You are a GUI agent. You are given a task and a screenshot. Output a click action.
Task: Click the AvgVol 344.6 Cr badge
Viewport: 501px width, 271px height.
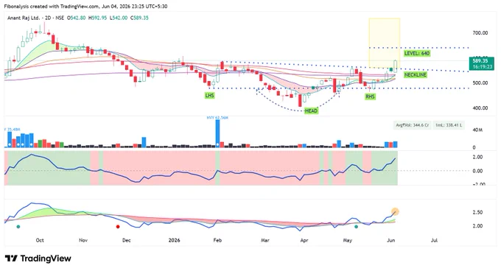click(413, 125)
